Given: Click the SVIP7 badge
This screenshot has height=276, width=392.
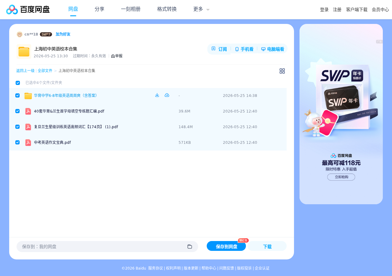Looking at the screenshot, I should coord(46,34).
